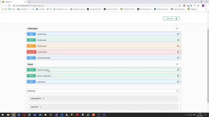Open the lambda icon app in taskbar
The image size is (209, 117).
[x=67, y=115]
